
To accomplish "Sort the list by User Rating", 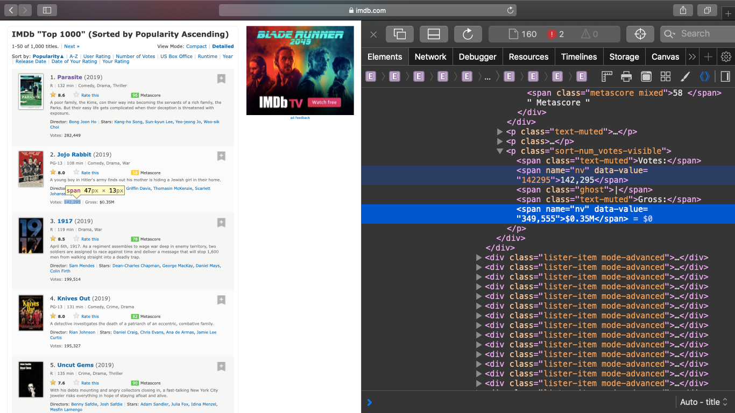I will pyautogui.click(x=97, y=56).
